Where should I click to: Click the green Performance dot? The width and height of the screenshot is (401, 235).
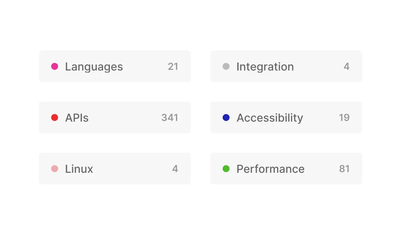(226, 169)
